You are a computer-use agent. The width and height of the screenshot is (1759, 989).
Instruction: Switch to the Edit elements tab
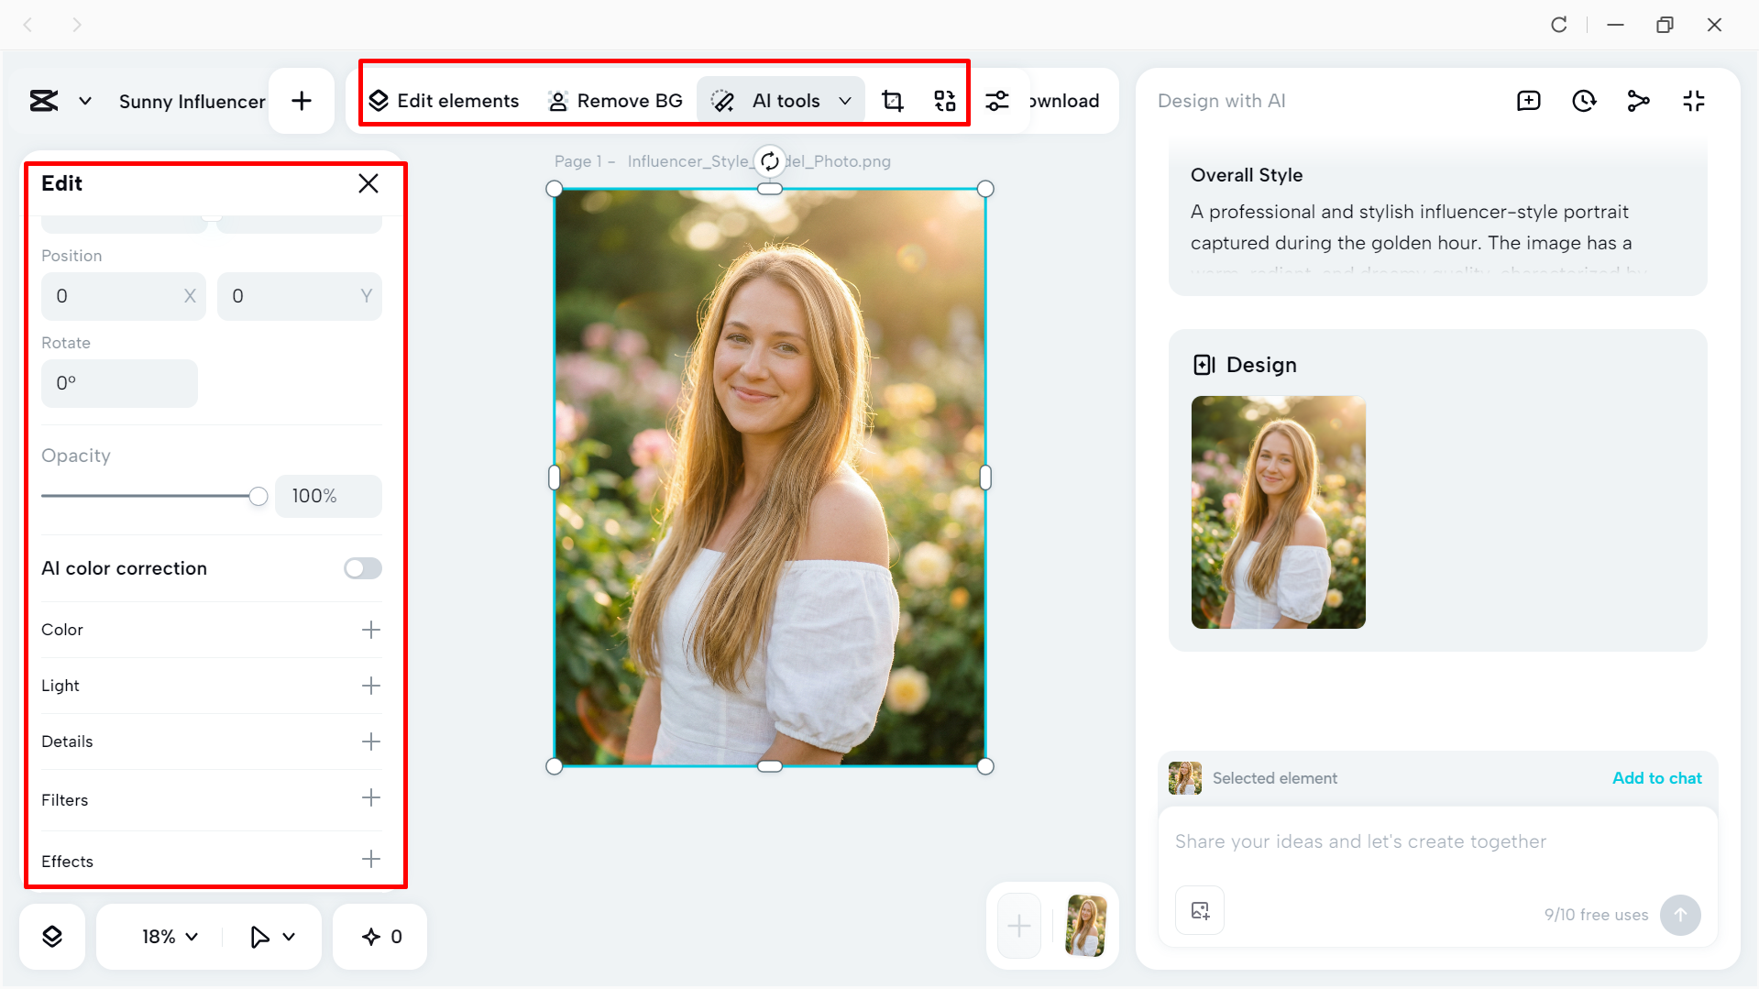click(x=444, y=101)
